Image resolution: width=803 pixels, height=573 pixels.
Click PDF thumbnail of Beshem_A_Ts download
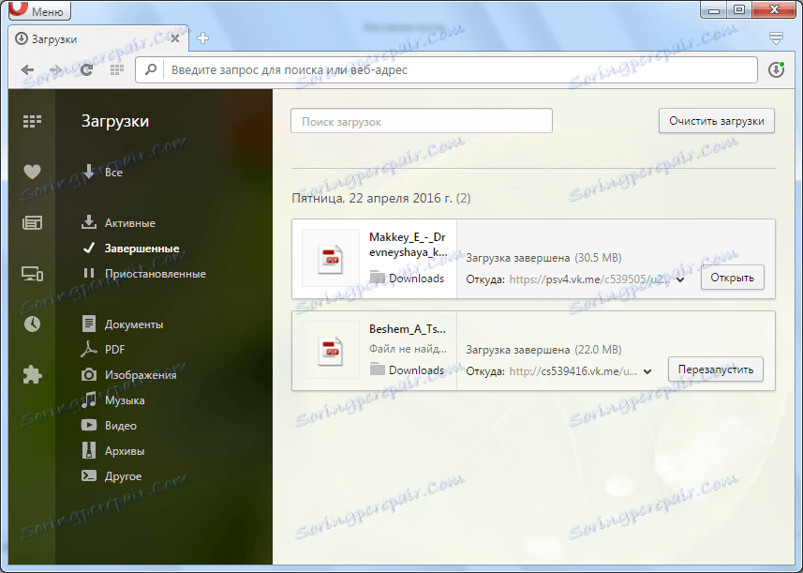coord(331,351)
